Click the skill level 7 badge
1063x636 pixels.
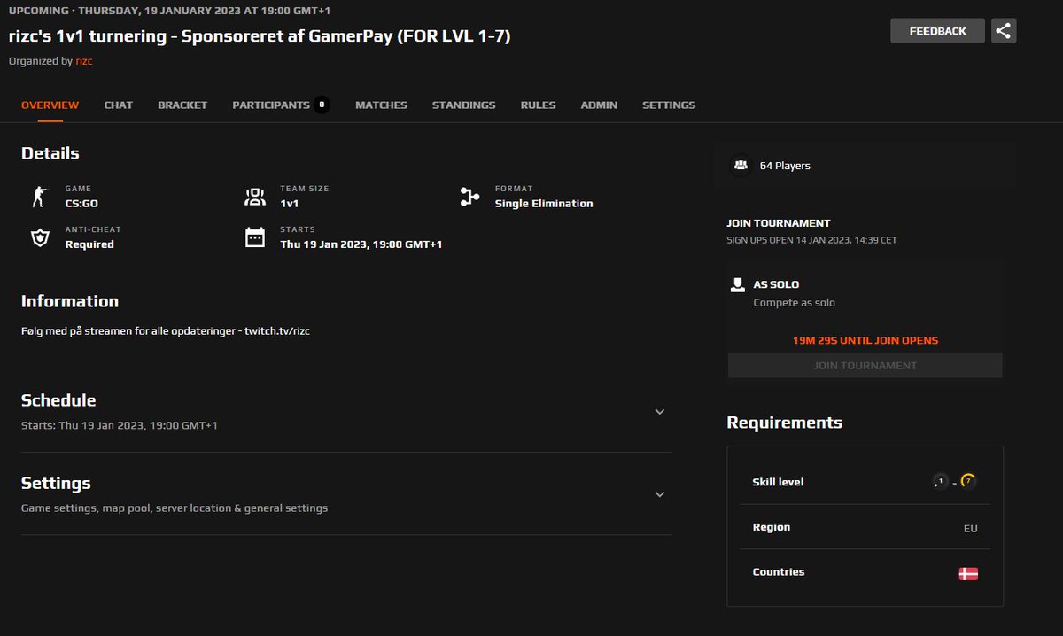pos(968,481)
